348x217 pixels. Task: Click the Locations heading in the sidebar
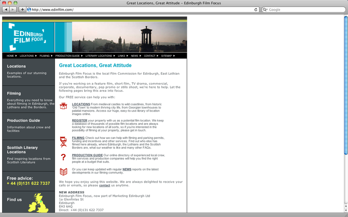tap(16, 66)
